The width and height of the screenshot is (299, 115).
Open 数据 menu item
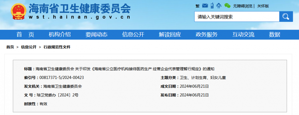(274, 35)
